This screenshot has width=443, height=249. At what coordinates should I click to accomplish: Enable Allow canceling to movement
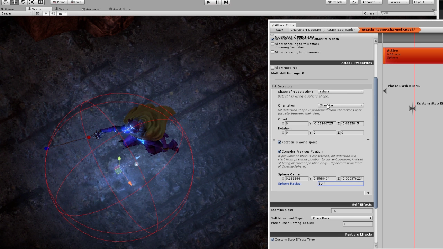273,52
